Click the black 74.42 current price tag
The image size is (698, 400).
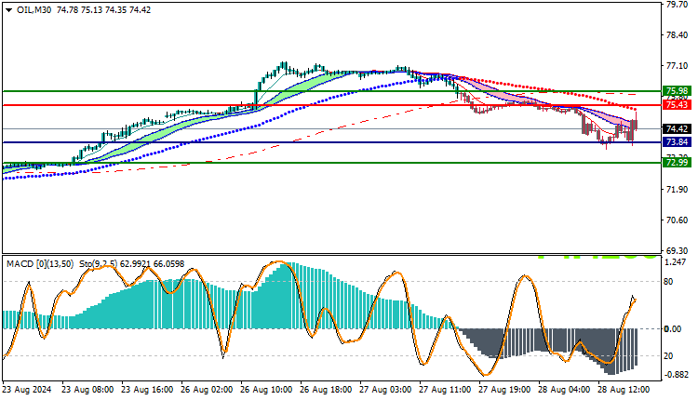click(677, 129)
